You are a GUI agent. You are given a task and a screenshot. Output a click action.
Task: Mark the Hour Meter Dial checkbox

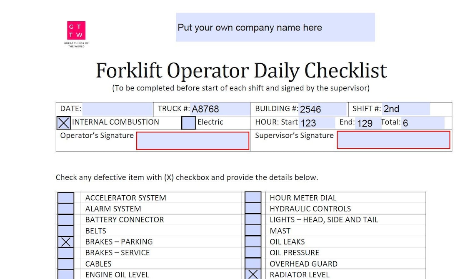click(253, 197)
